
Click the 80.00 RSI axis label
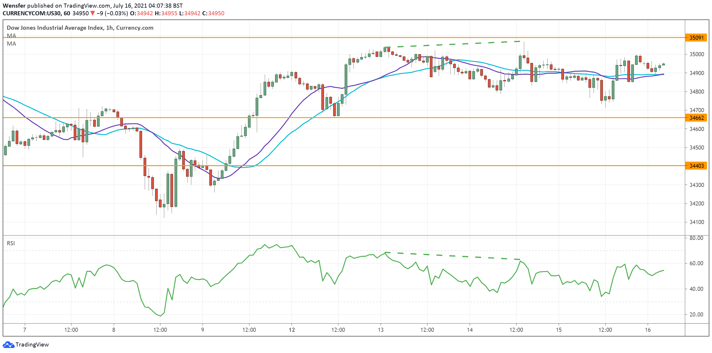[x=696, y=238]
